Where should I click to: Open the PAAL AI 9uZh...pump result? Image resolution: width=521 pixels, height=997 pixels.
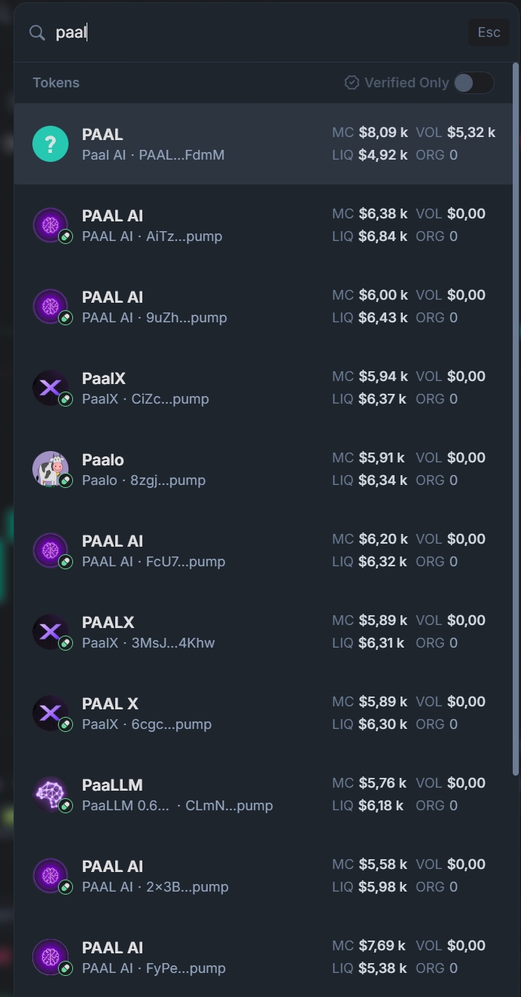[264, 306]
